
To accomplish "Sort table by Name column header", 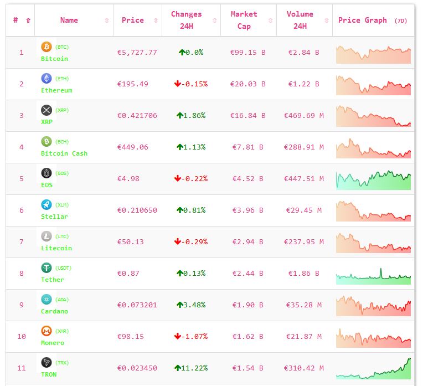I will point(69,20).
